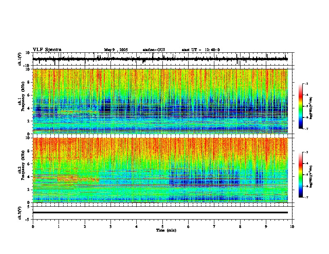Click the time axis tick label "9"
Viewport: 329px width, 254px height.
(266, 227)
